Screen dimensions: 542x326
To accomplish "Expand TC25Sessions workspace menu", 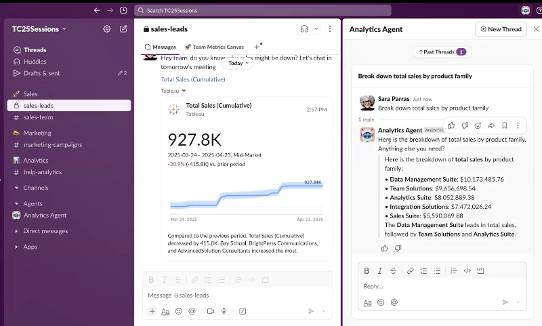I will [x=39, y=29].
